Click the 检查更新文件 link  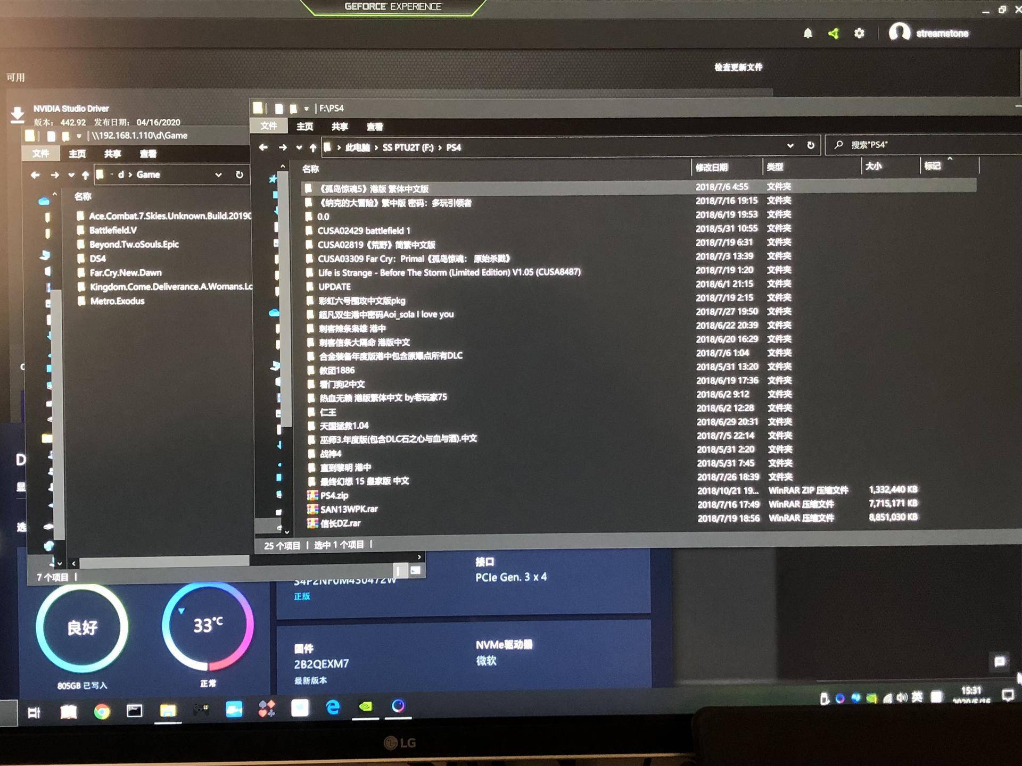click(738, 67)
